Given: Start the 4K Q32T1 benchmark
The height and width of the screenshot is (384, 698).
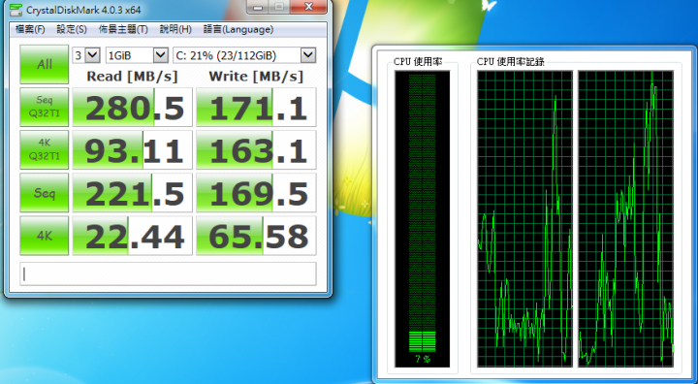Looking at the screenshot, I should 44,149.
